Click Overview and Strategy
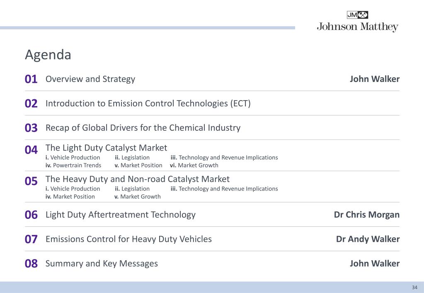Screen dimensions: 424x293 (x=90, y=79)
